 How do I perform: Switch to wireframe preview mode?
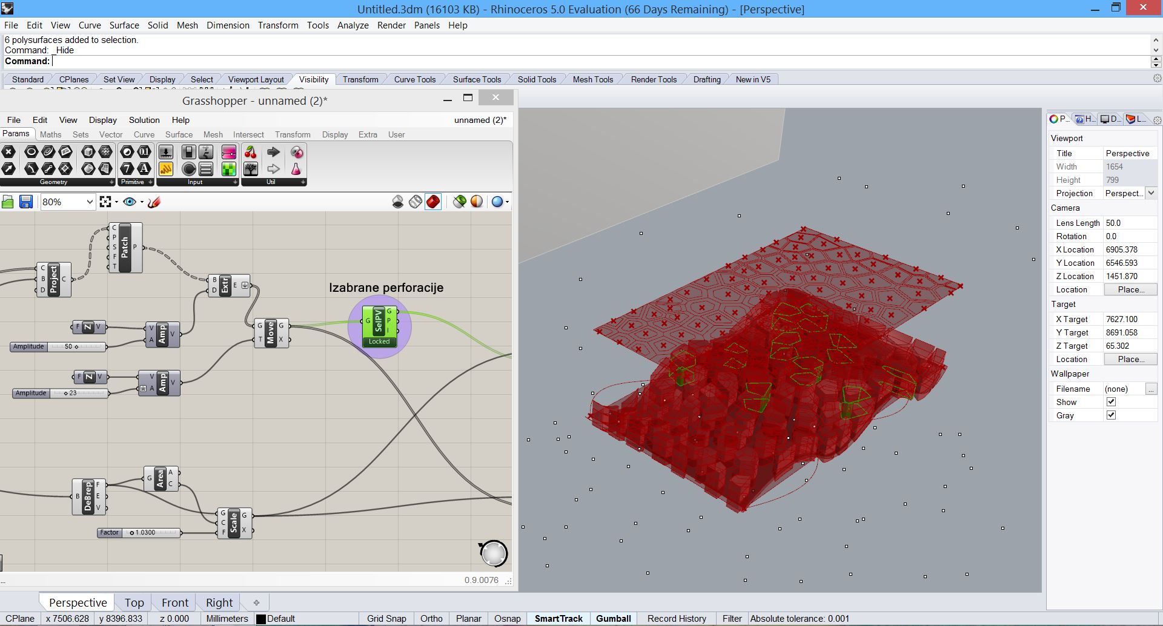pyautogui.click(x=416, y=202)
